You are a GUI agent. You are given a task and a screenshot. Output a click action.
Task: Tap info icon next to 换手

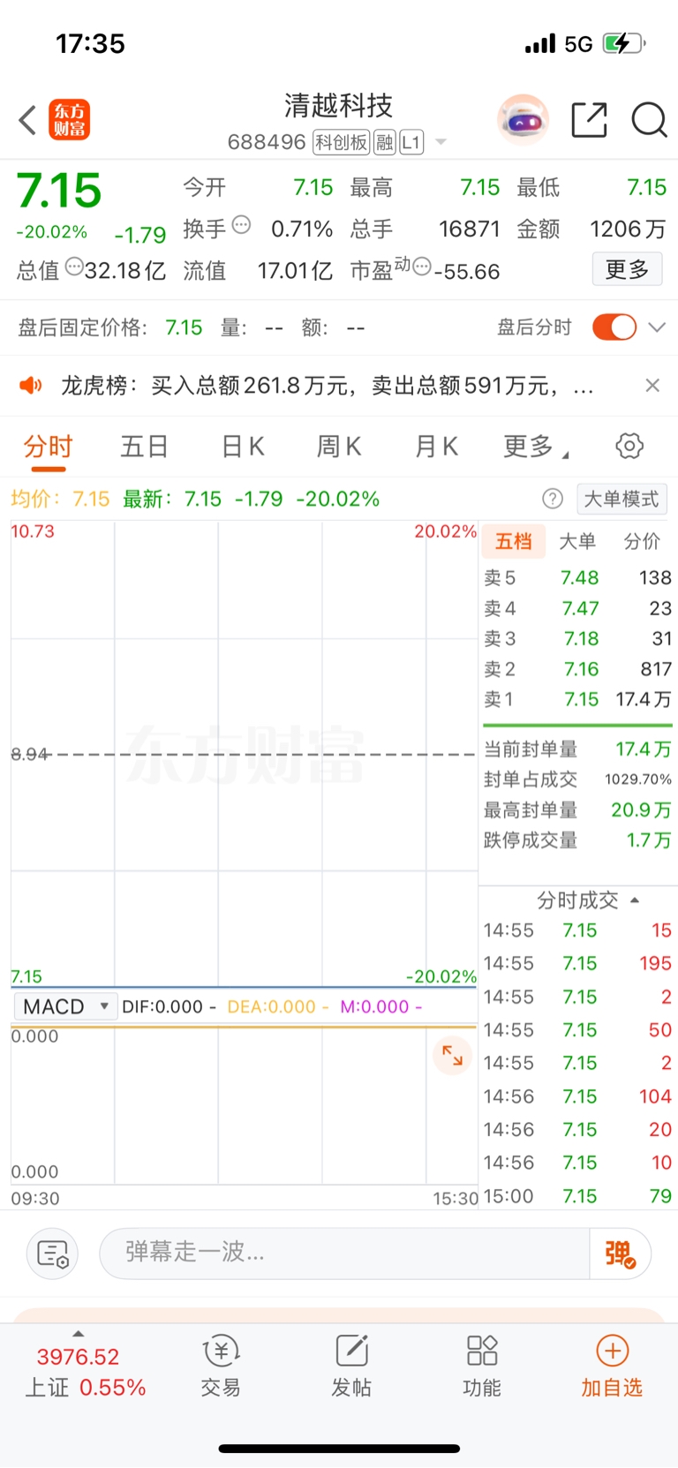(x=241, y=225)
